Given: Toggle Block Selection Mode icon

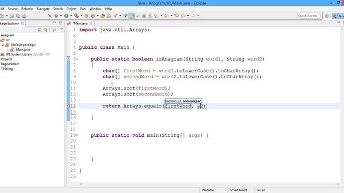Looking at the screenshot, I should tap(144, 16).
